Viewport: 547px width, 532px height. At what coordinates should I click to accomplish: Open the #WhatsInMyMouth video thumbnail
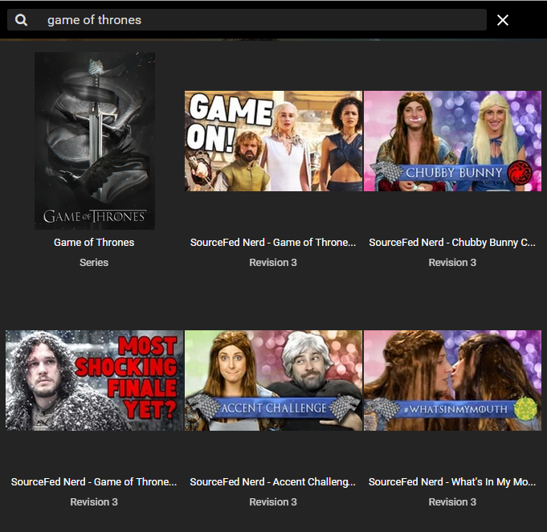tap(452, 380)
